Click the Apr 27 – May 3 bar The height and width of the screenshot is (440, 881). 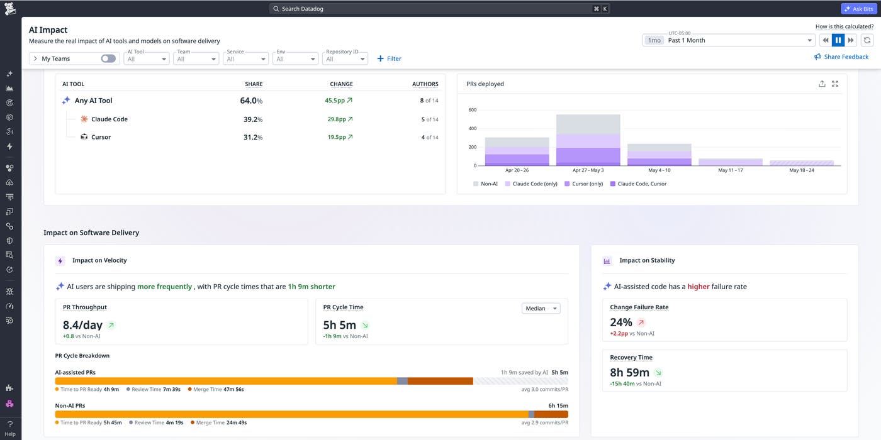588,140
